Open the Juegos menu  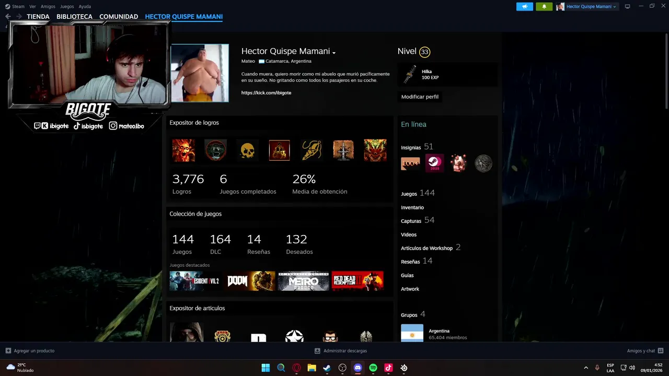67,6
